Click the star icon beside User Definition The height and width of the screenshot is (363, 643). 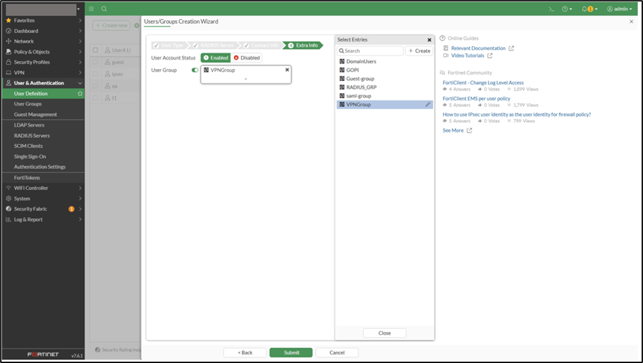(80, 94)
